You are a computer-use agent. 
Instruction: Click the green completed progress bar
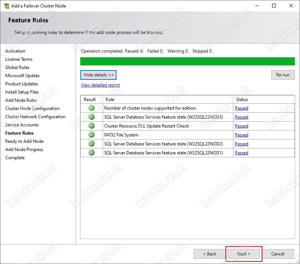click(188, 62)
